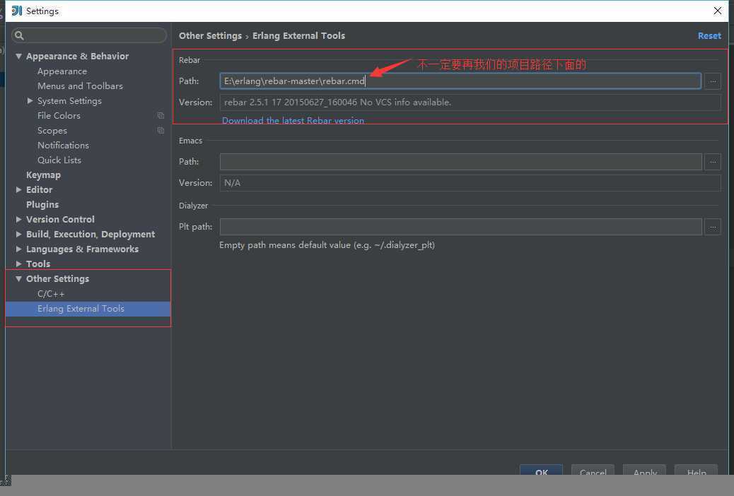Select the C/C++ settings page
Viewport: 734px width, 496px height.
coord(51,294)
